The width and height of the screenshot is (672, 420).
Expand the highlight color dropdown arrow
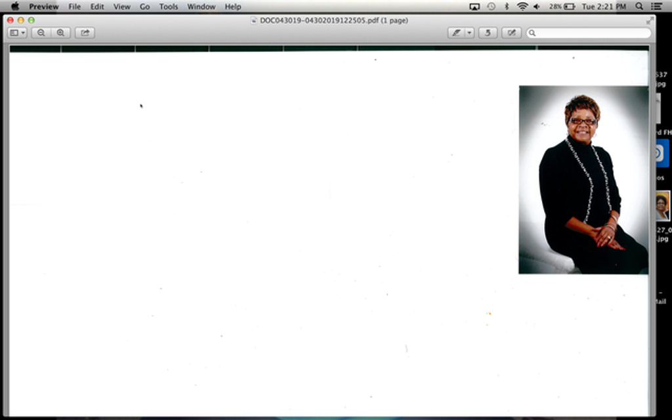point(469,33)
